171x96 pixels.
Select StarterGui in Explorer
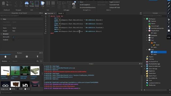152,71
